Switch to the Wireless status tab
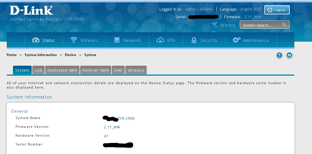Viewport: 312px width, 154px height. (136, 70)
